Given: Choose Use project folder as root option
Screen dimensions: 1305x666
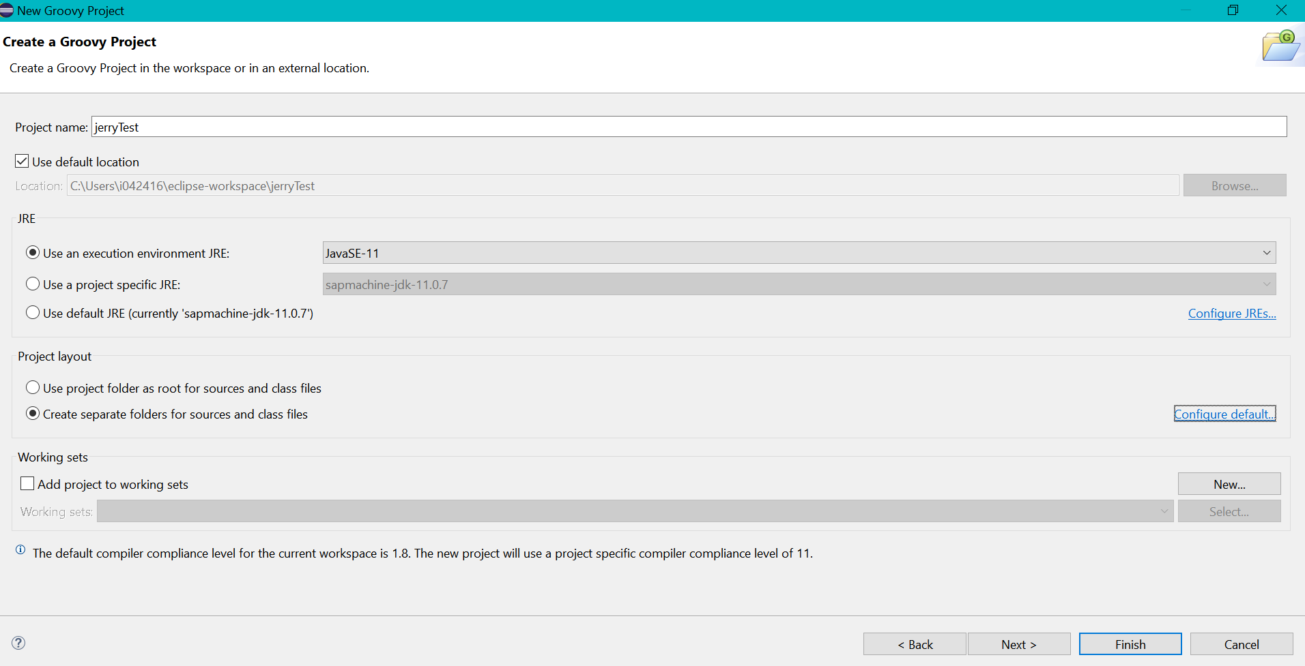Looking at the screenshot, I should tap(33, 388).
